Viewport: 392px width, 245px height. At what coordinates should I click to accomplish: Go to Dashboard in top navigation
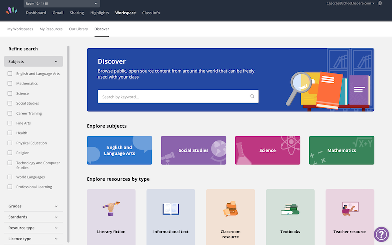click(36, 13)
